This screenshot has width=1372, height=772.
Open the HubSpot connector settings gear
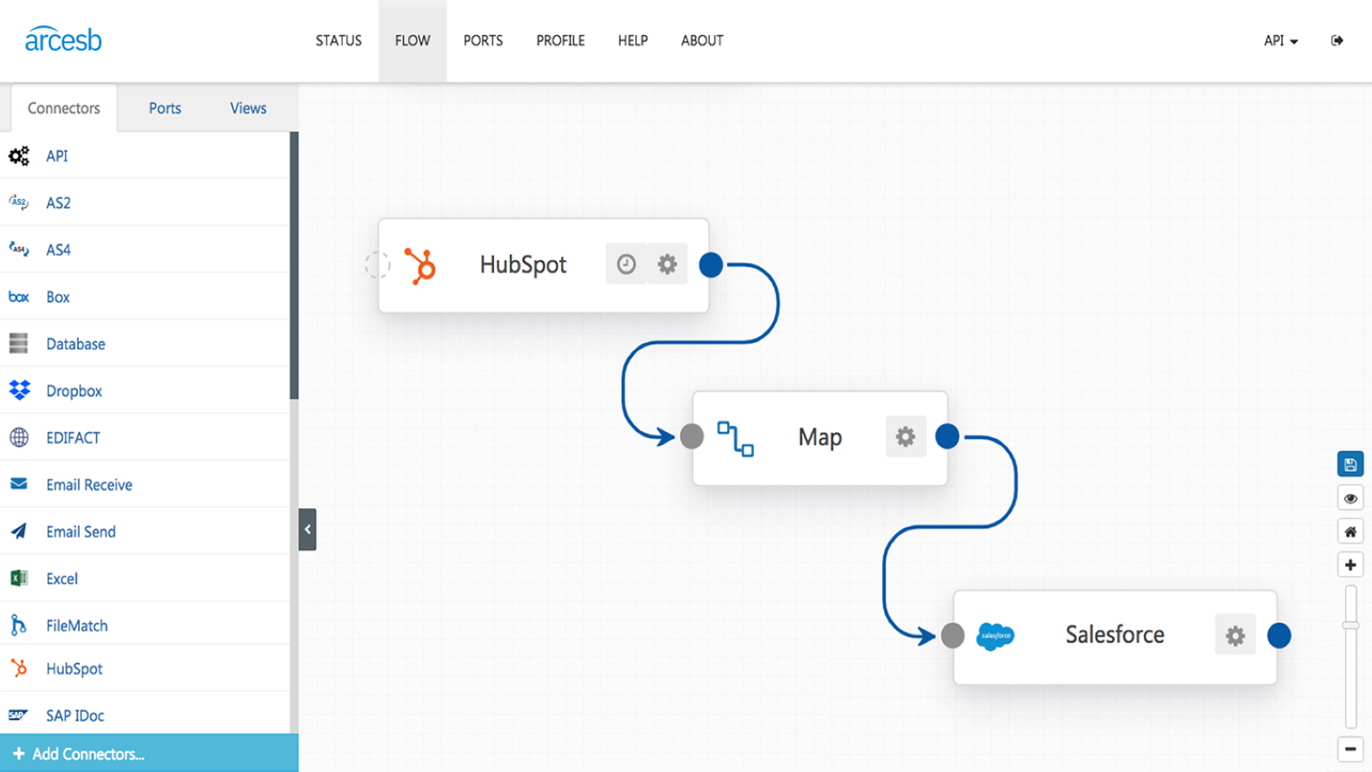[x=667, y=264]
